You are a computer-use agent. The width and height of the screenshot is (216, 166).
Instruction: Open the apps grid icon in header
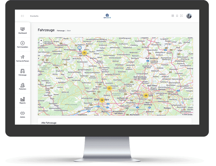(173, 16)
